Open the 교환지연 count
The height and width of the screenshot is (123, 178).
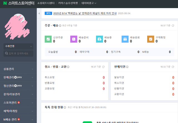click(173, 94)
